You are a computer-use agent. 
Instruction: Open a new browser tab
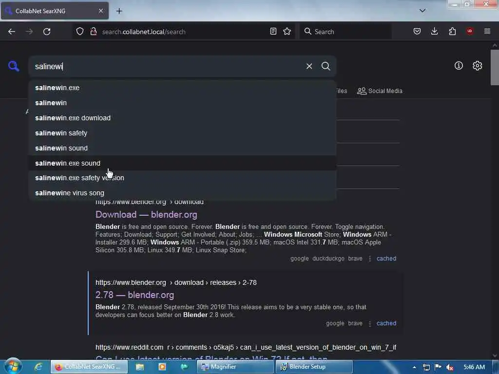[119, 11]
